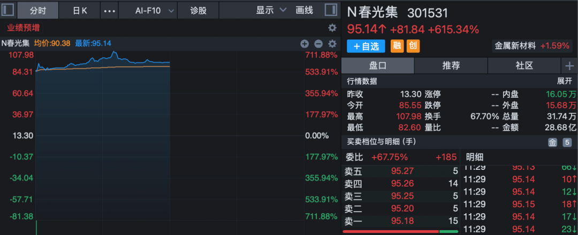Click the 5 levels depth badge
The image size is (578, 235).
pyautogui.click(x=567, y=143)
